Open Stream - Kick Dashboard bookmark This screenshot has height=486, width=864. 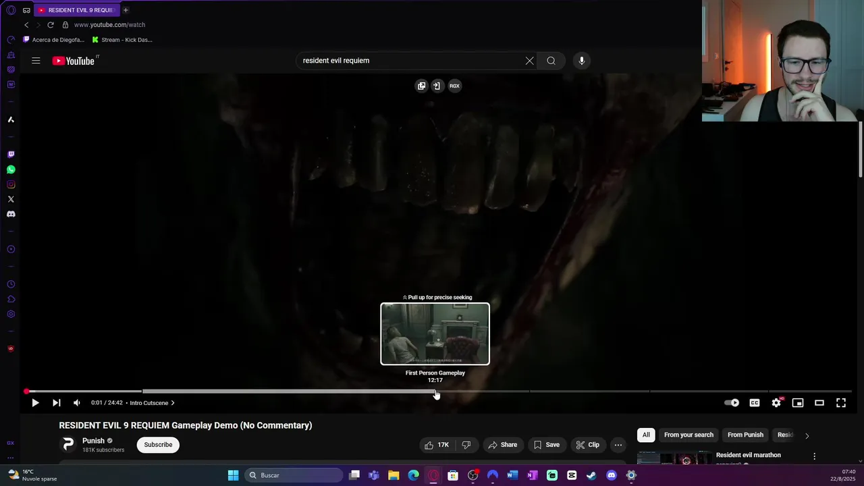pyautogui.click(x=122, y=40)
